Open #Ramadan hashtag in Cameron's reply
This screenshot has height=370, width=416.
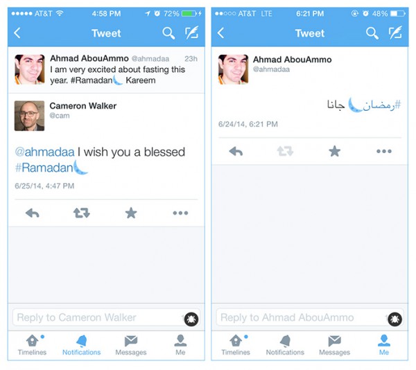(44, 168)
